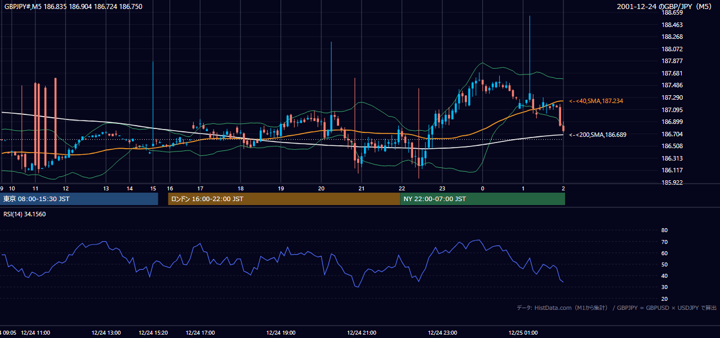Click RSI scale level 50
Image resolution: width=720 pixels, height=338 pixels.
pyautogui.click(x=664, y=264)
